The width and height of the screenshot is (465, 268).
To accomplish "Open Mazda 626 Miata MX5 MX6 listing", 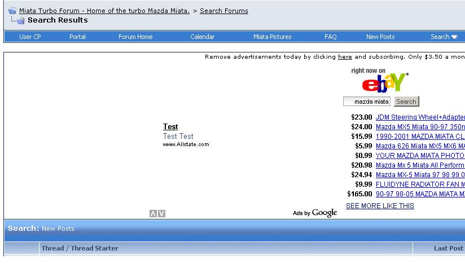I will tap(420, 146).
